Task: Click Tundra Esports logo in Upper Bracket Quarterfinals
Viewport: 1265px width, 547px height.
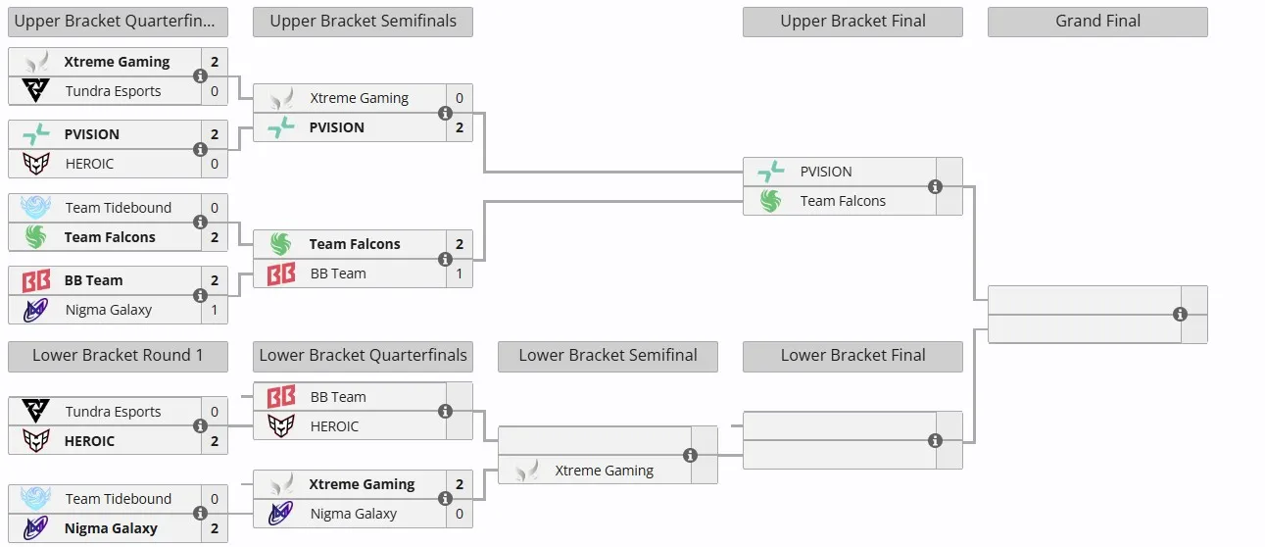Action: point(36,91)
